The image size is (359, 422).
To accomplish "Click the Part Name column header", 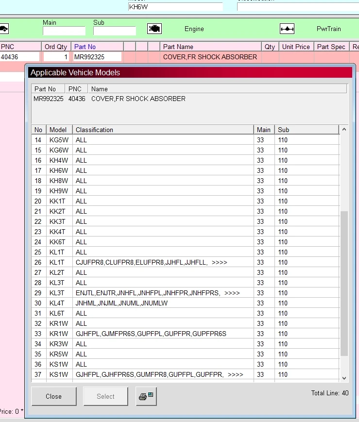I will tap(211, 47).
